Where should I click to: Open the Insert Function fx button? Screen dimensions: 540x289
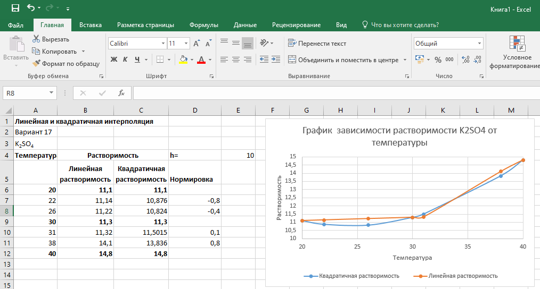click(121, 93)
